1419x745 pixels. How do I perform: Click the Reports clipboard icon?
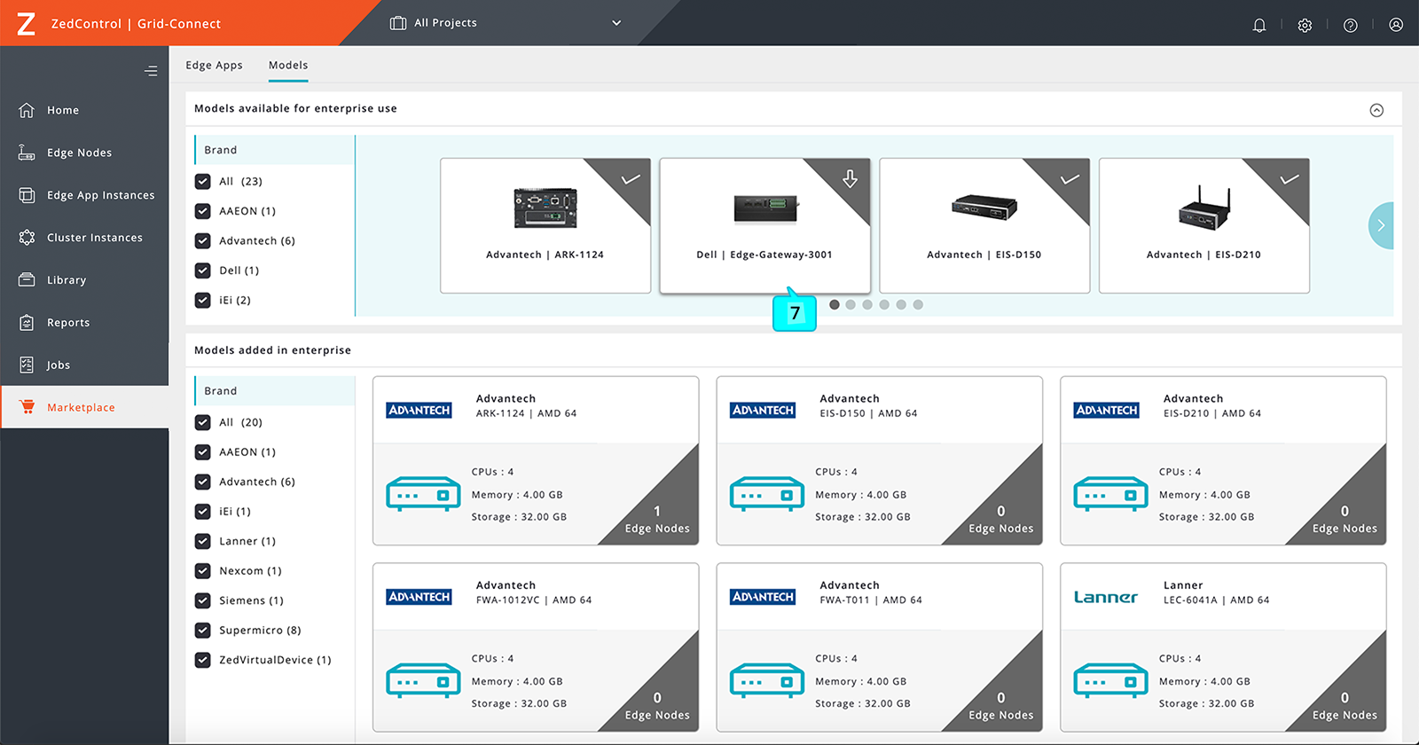pyautogui.click(x=27, y=323)
